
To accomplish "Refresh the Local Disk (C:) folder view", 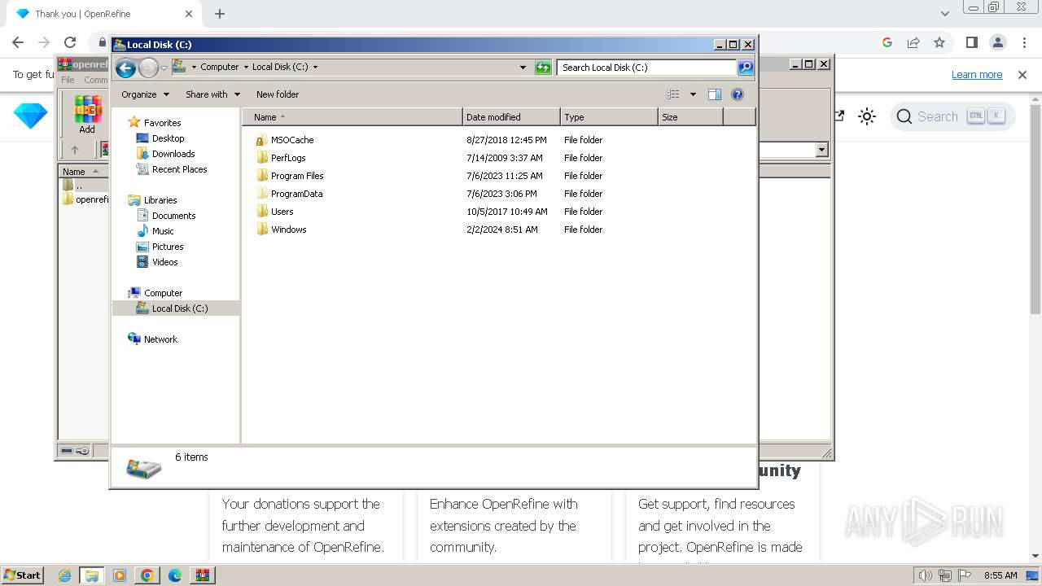I will 543,68.
